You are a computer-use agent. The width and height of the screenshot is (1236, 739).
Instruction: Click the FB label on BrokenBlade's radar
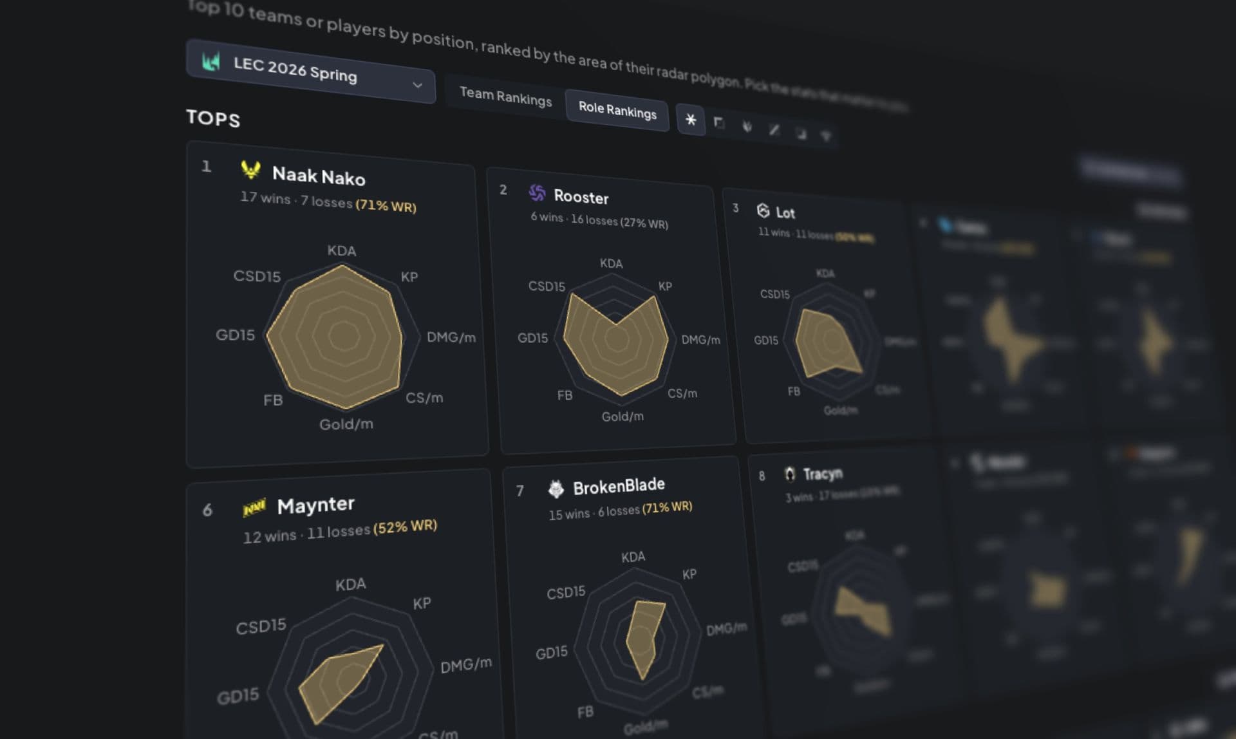click(585, 712)
